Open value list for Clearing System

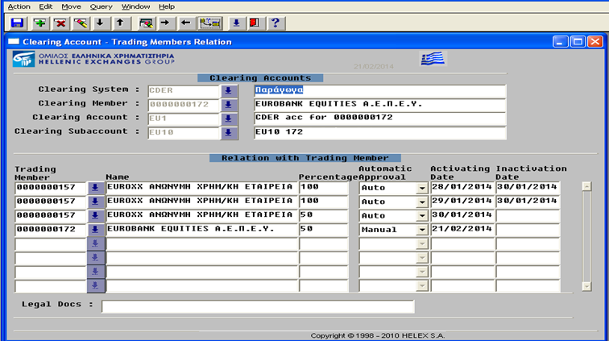pyautogui.click(x=229, y=91)
